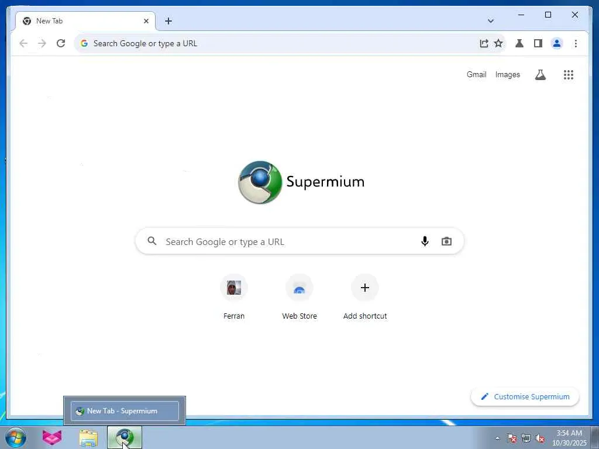Image resolution: width=599 pixels, height=449 pixels.
Task: Open the three-dot browser menu
Action: point(576,43)
